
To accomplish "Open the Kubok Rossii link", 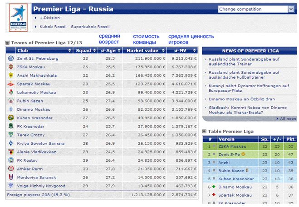I will pos(53,27).
